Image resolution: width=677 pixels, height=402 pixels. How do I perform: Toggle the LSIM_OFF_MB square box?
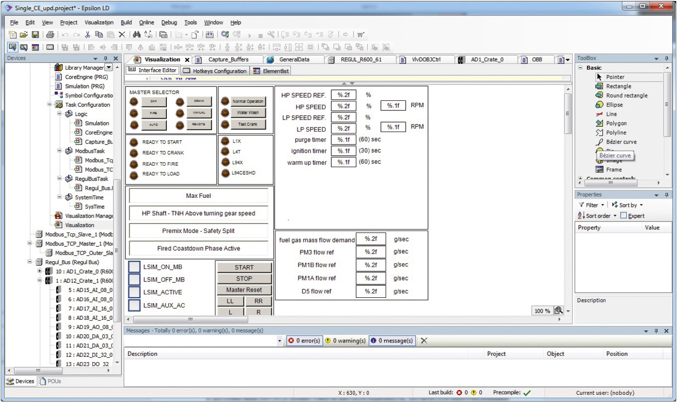click(135, 280)
